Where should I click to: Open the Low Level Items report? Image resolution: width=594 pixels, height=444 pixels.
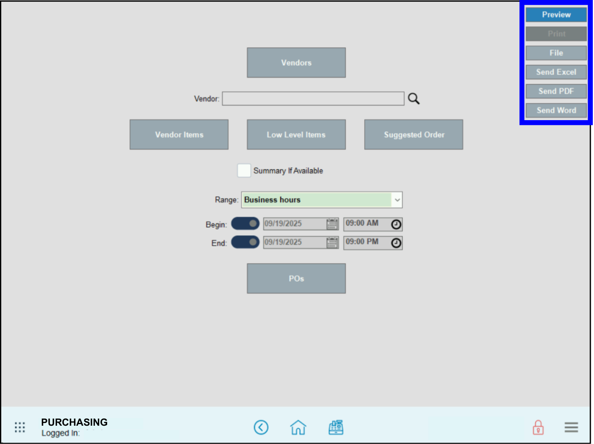[x=296, y=134]
